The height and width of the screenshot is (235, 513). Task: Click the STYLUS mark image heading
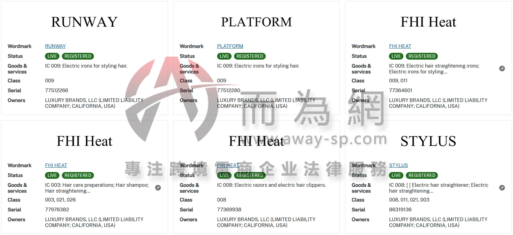tap(428, 141)
